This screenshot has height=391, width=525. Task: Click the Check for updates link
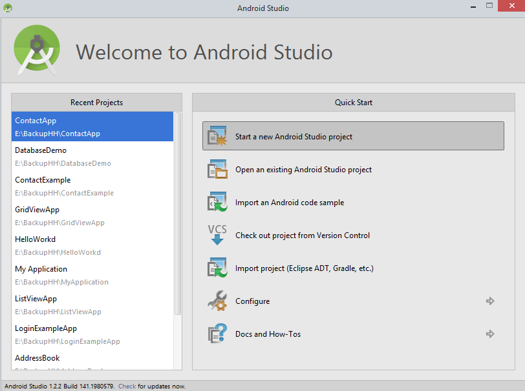(x=127, y=386)
